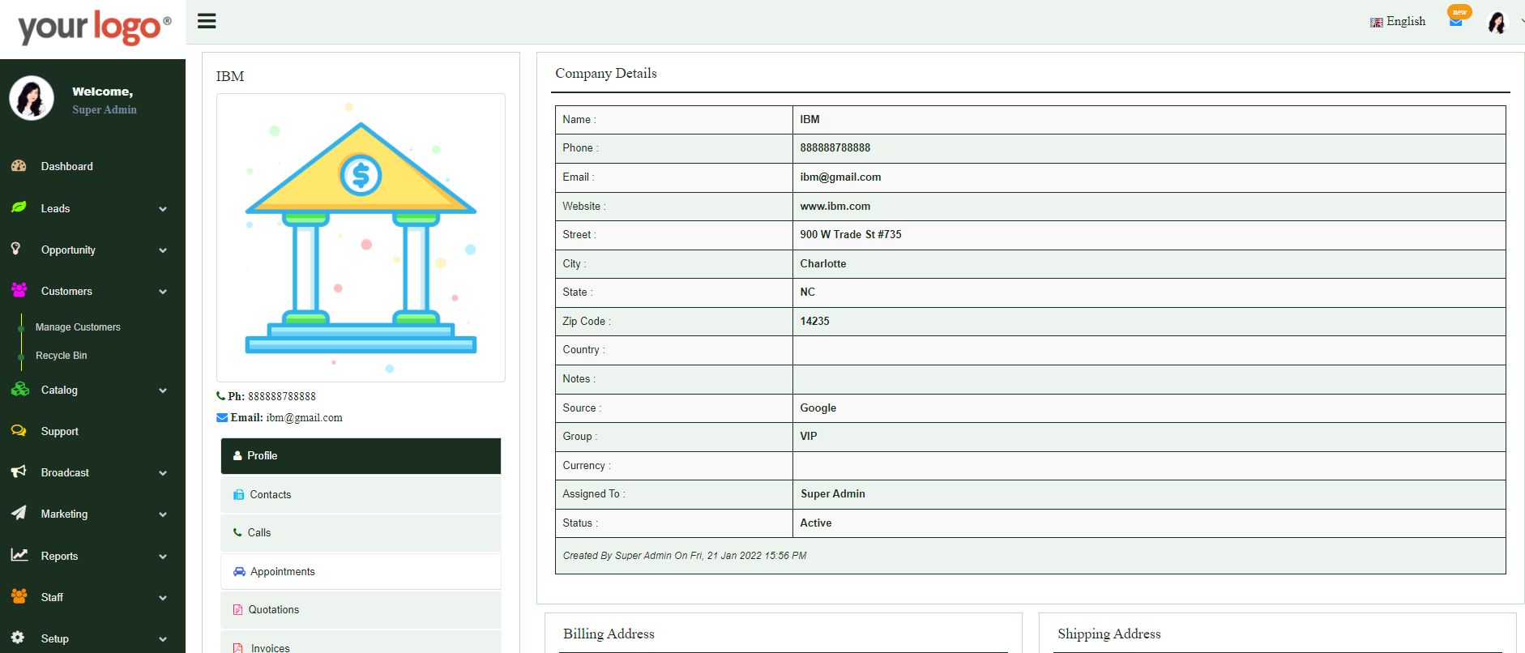Select the Invoices tab label
The height and width of the screenshot is (653, 1525).
271,648
